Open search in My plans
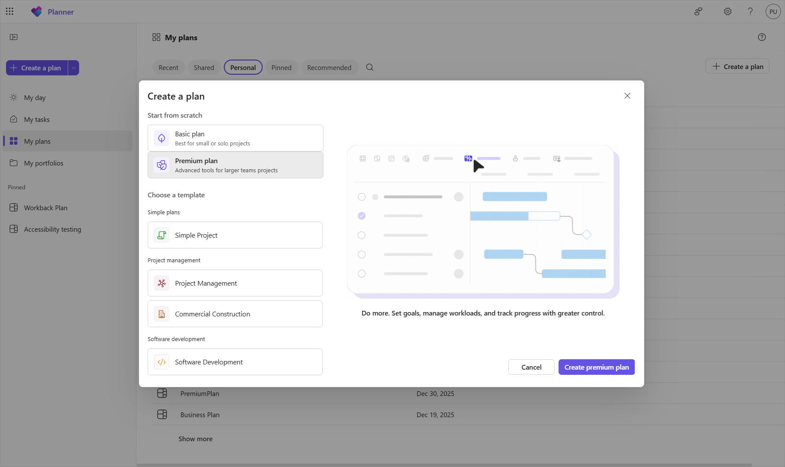This screenshot has width=785, height=467. (369, 67)
